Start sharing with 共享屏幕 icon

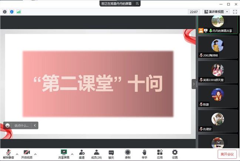tap(64, 154)
